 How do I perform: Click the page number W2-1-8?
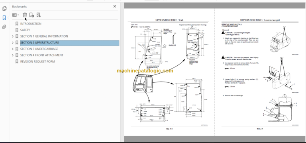[x=169, y=128]
